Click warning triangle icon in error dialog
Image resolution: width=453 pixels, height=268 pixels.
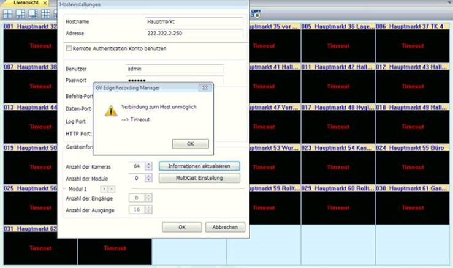point(111,111)
